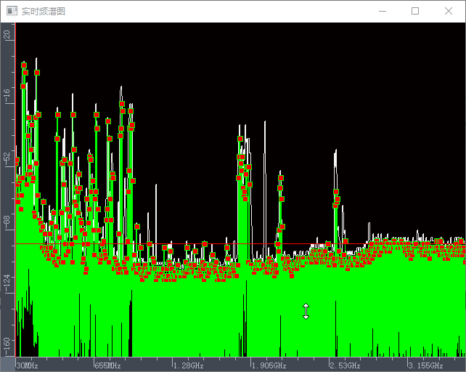Viewport: 466px width, 372px height.
Task: Click the spectrum window's title bar icon
Action: [11, 11]
